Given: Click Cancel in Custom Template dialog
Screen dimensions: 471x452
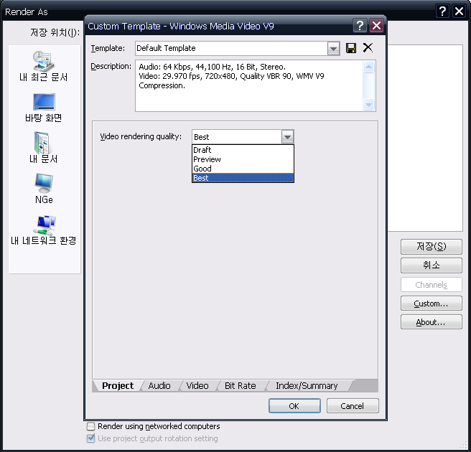Looking at the screenshot, I should 353,406.
